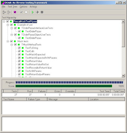Click the Deselect All tests toolbar icon
Image resolution: width=127 pixels, height=133 pixels.
point(9,12)
